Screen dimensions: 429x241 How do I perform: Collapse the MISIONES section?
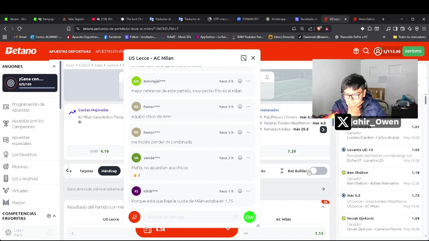[x=54, y=66]
